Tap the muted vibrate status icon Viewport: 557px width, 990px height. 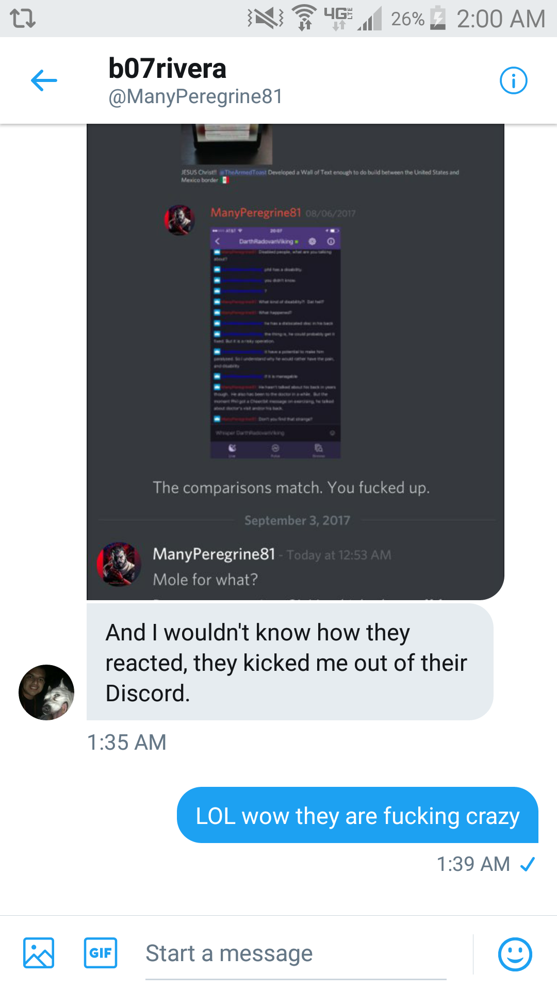(266, 19)
